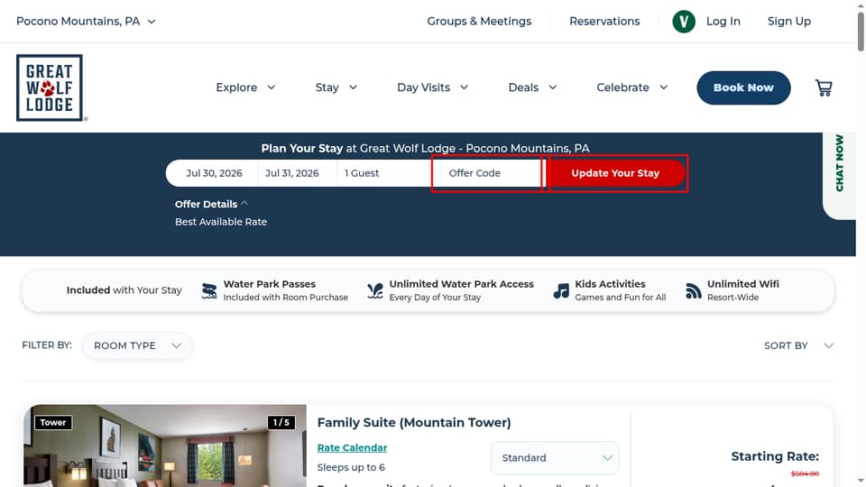
Task: Open Groups & Meetings link
Action: tap(479, 21)
